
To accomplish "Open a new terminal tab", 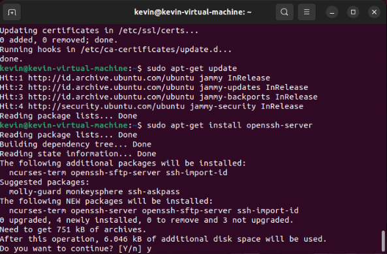I will pyautogui.click(x=12, y=12).
